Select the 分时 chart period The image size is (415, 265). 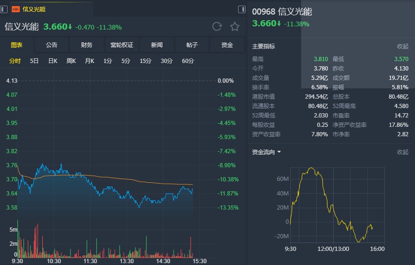15,61
